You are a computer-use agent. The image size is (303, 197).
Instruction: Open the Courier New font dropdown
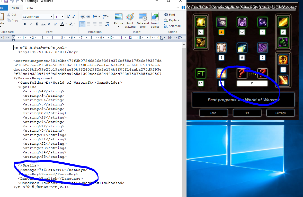(x=51, y=17)
